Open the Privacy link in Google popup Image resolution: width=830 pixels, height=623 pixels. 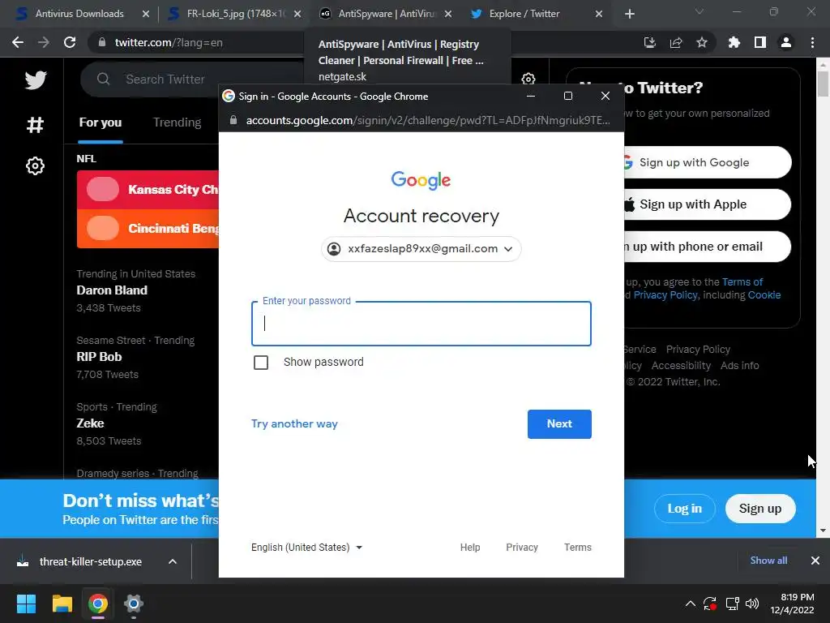click(x=521, y=548)
